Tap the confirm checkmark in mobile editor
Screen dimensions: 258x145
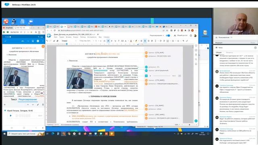(5, 41)
